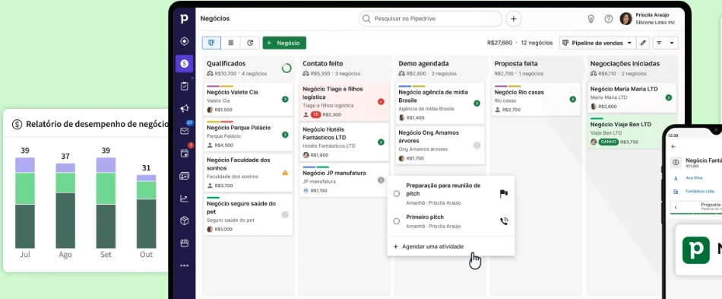The height and width of the screenshot is (299, 722).
Task: Open the help question mark icon
Action: pos(609,19)
